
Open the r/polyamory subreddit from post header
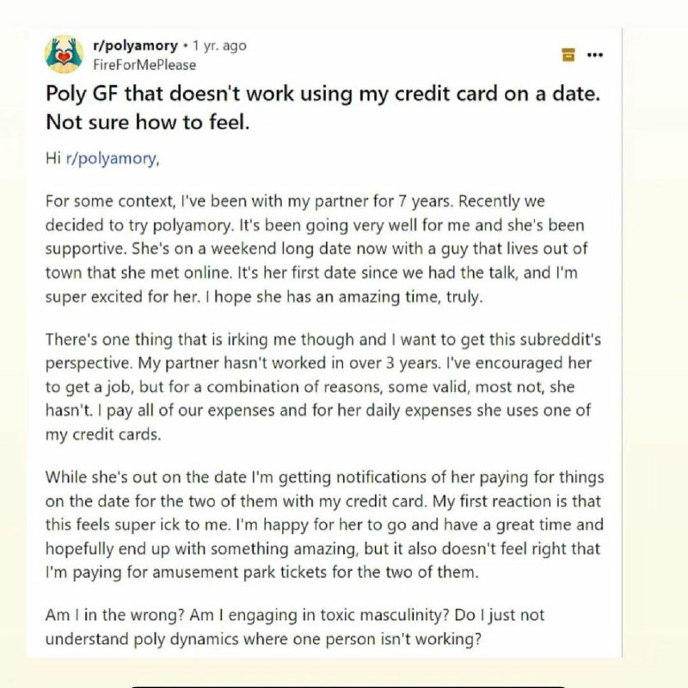135,46
